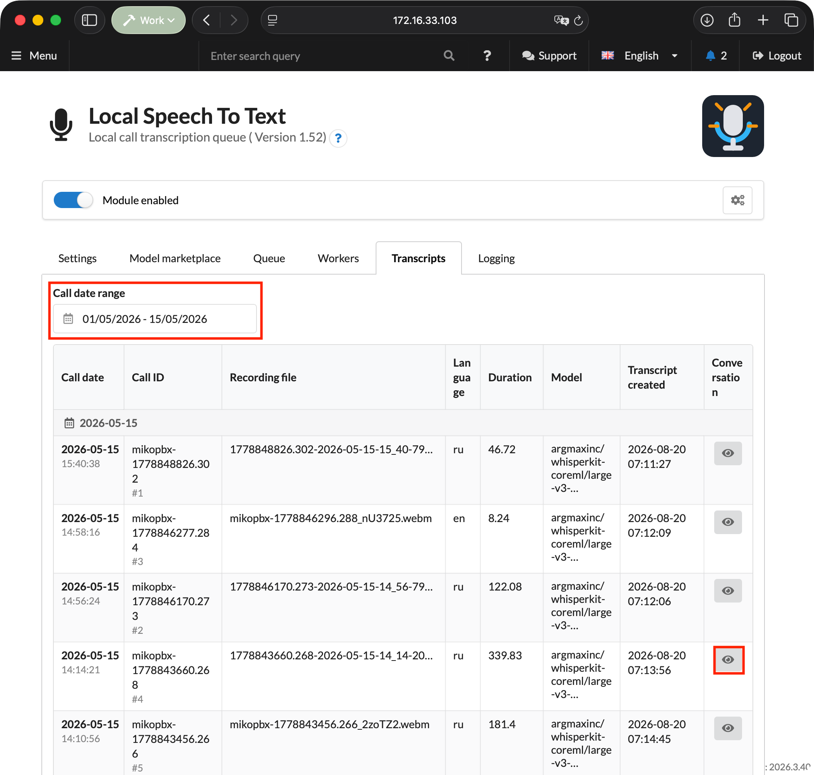This screenshot has height=775, width=814.
Task: Click help question mark beside version text
Action: coord(338,138)
